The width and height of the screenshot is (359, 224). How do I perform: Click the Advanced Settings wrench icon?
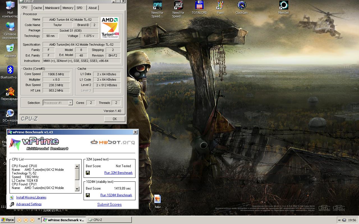click(x=12, y=204)
